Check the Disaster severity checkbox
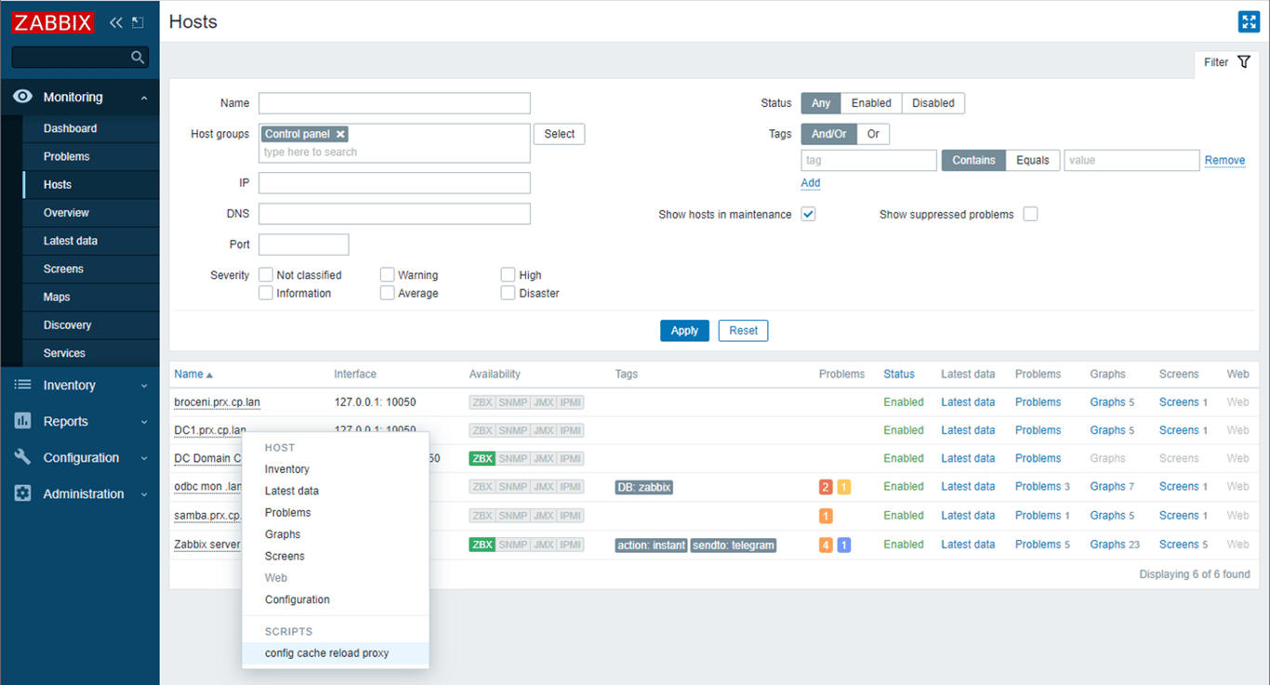The height and width of the screenshot is (685, 1270). tap(508, 292)
